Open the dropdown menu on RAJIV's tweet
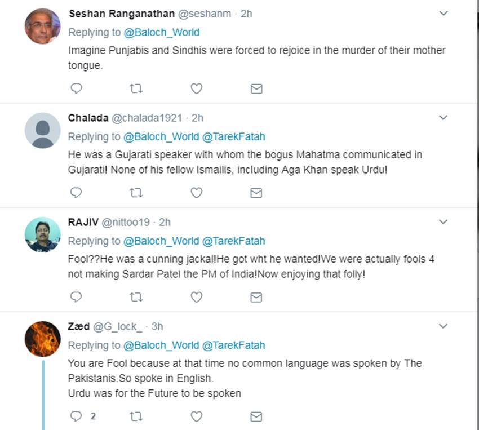Viewport: 479px width, 430px height. pos(443,221)
